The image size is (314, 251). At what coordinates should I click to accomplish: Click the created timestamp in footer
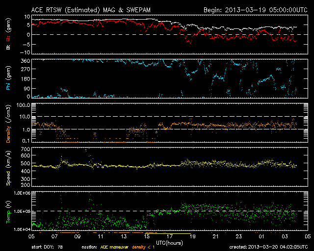(x=271, y=247)
